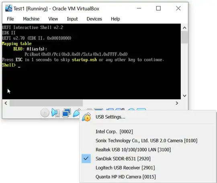Click the optical disk status bar icon
This screenshot has height=183, width=217.
(x=45, y=113)
